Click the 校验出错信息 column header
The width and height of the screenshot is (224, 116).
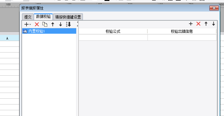[x=182, y=31]
